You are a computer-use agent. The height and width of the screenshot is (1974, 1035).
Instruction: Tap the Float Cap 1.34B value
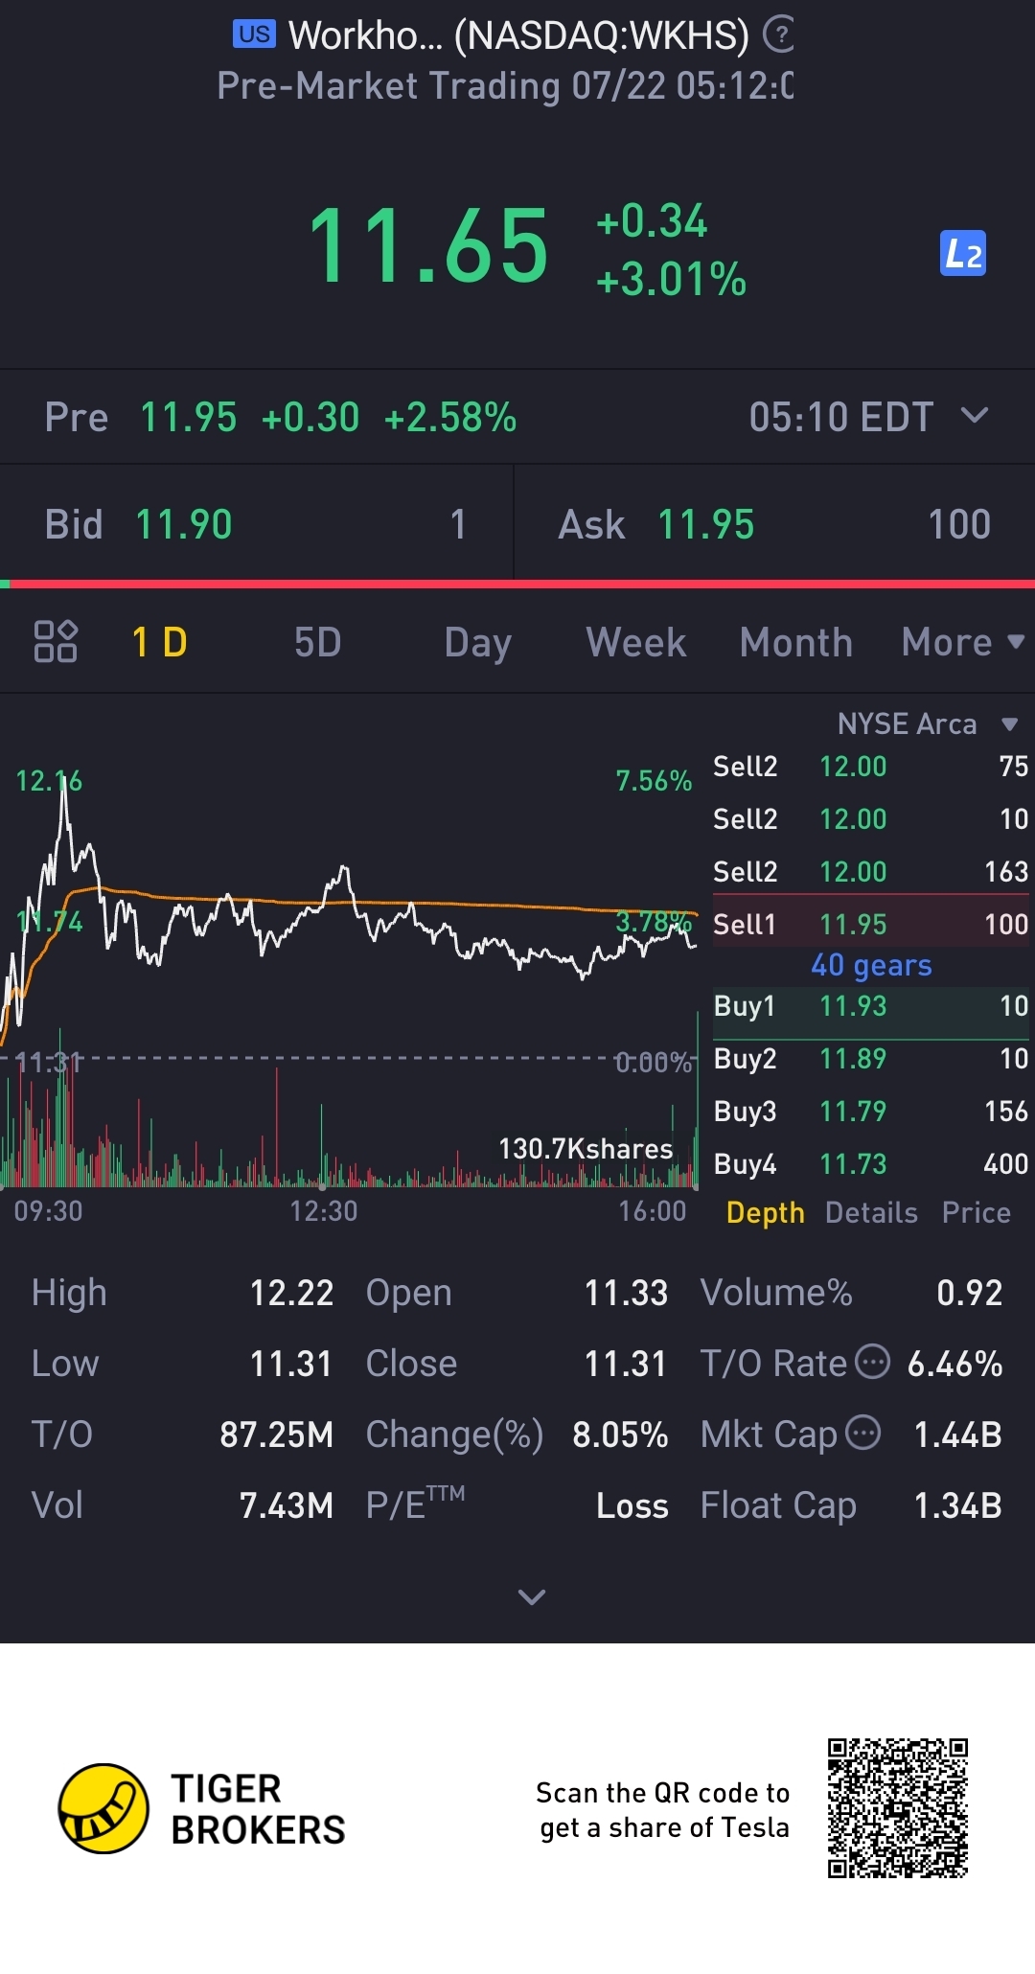click(957, 1505)
